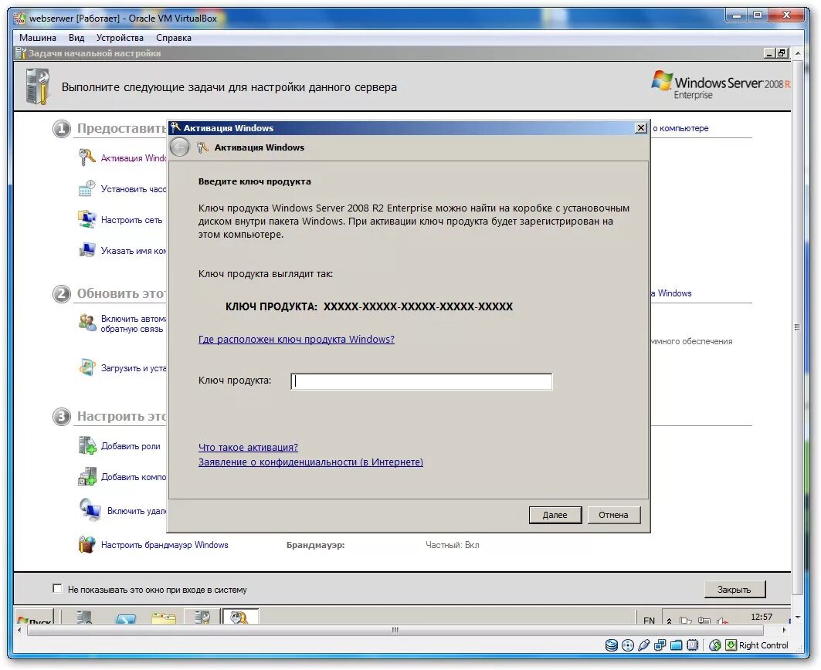821x670 pixels.
Task: Open Windows Explorer folder on guest taskbar
Action: click(x=164, y=618)
